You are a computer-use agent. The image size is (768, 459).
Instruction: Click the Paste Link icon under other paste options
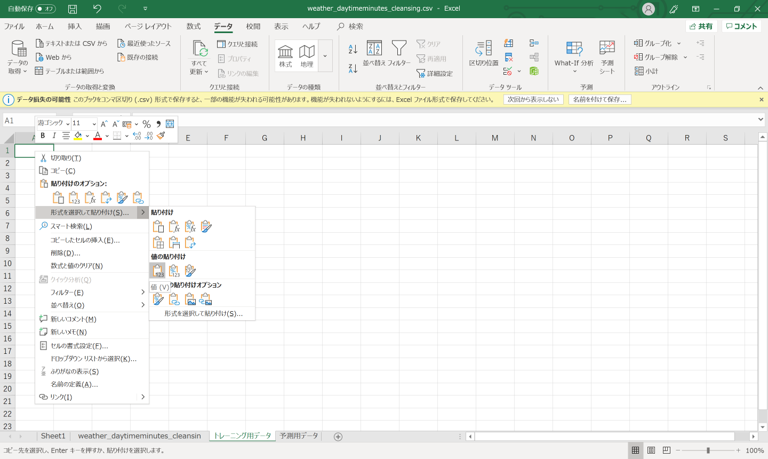pyautogui.click(x=174, y=299)
